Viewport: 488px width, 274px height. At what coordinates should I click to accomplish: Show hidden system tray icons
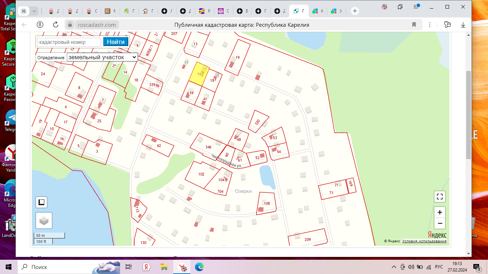pyautogui.click(x=394, y=267)
